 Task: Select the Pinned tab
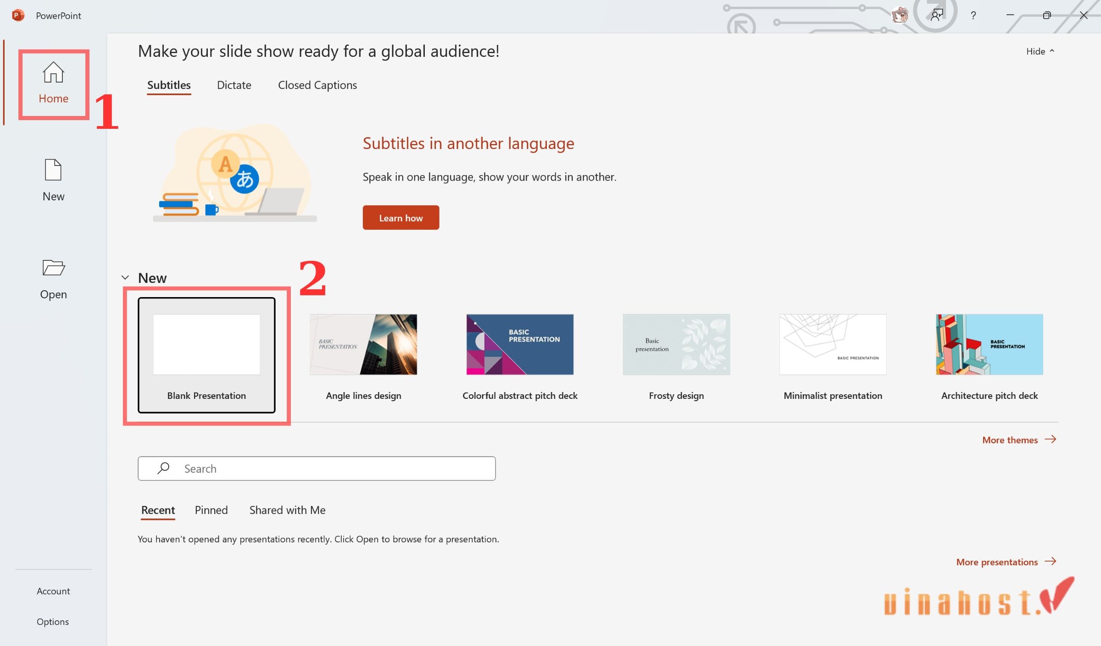(211, 510)
